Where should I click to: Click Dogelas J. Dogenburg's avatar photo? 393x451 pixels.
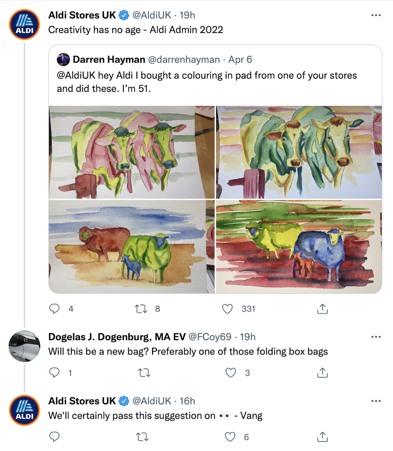(x=25, y=346)
